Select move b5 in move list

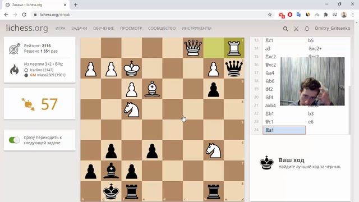(326, 40)
